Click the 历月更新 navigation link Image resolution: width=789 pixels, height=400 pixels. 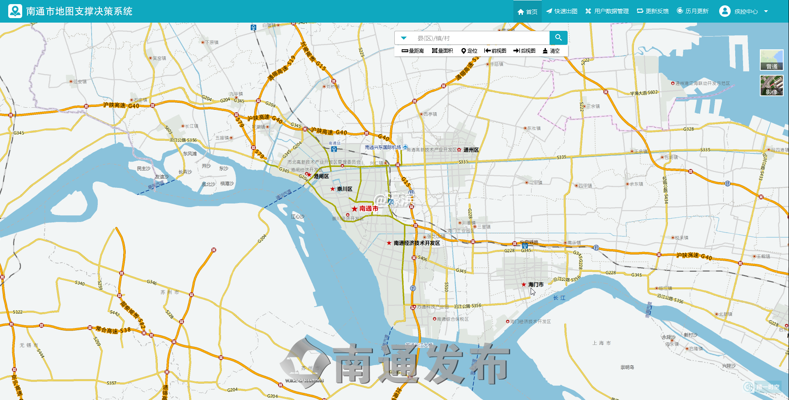click(x=692, y=11)
